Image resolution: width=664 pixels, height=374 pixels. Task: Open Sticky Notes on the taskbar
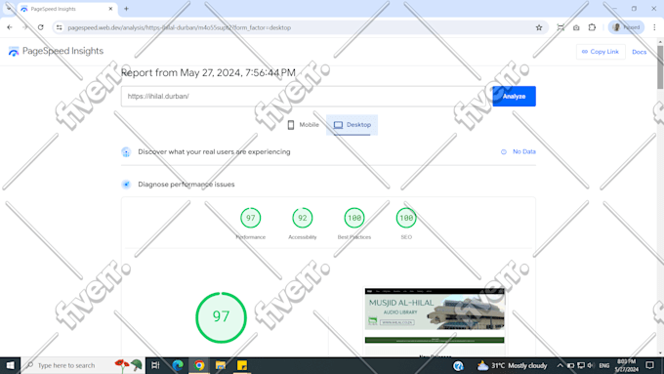pyautogui.click(x=242, y=365)
